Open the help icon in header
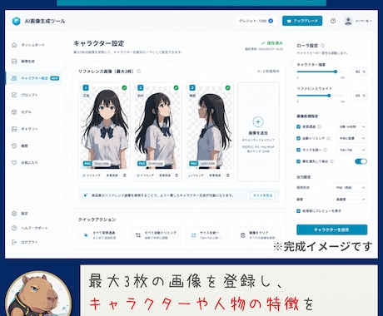This screenshot has height=316, width=383. [333, 21]
